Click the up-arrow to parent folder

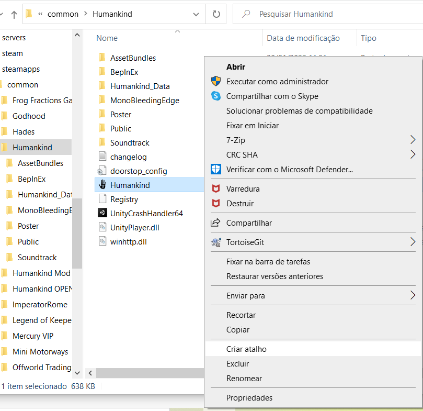14,14
